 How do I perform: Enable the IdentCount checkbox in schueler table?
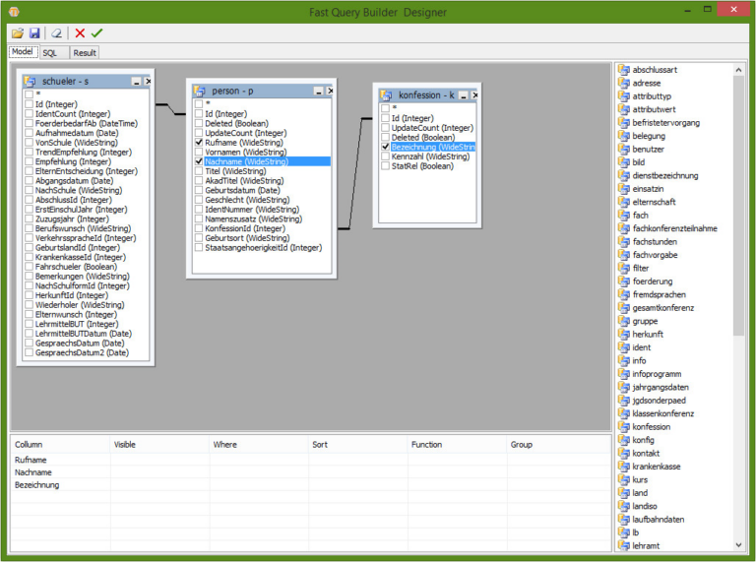tap(30, 114)
